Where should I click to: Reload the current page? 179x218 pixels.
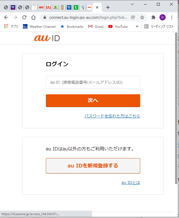24,17
